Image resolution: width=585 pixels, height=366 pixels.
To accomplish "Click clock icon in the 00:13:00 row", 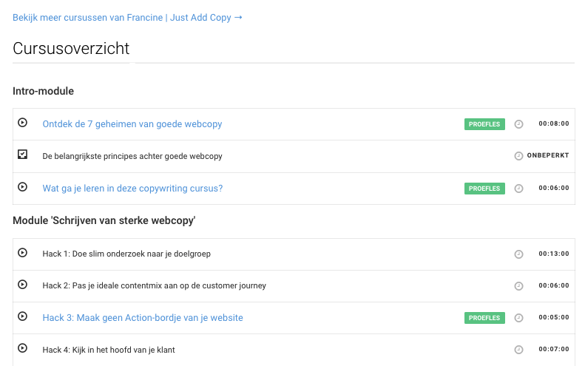I will coord(518,254).
